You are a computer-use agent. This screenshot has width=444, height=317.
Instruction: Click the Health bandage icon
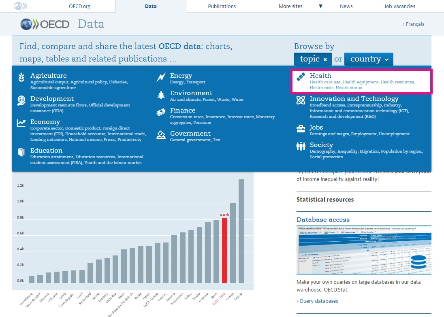301,77
